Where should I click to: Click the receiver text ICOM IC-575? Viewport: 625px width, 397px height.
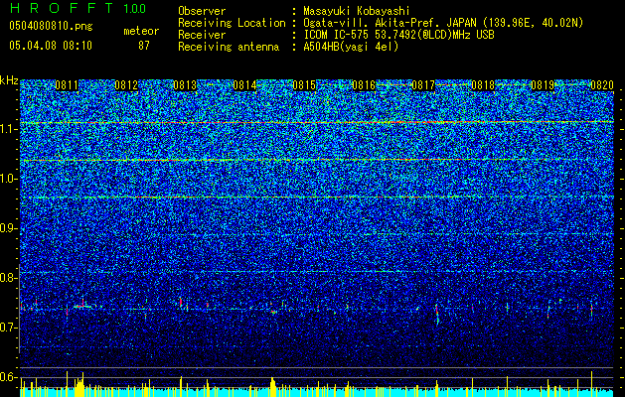337,35
